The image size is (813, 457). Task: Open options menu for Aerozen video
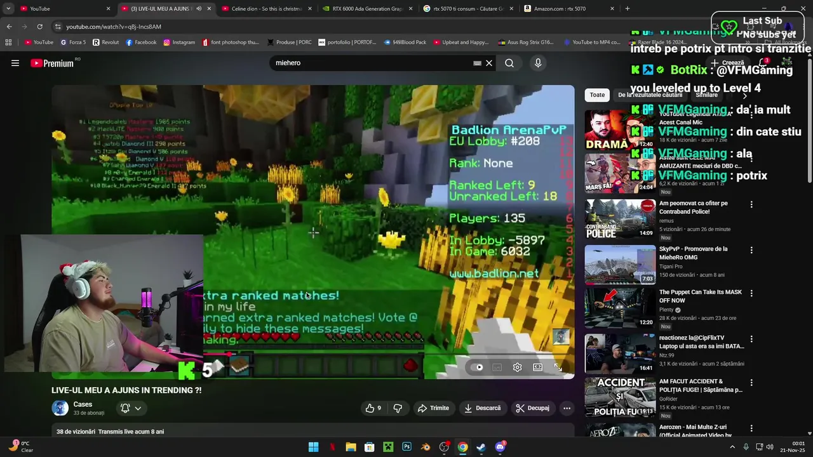[751, 428]
